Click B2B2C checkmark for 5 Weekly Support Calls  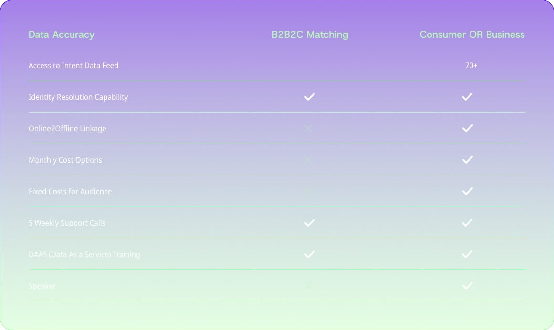coord(310,223)
